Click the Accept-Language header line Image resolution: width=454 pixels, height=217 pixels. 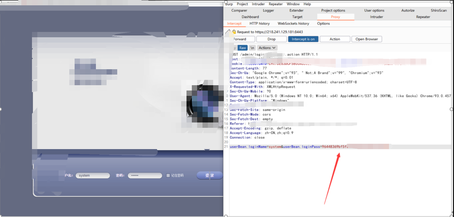coord(261,133)
